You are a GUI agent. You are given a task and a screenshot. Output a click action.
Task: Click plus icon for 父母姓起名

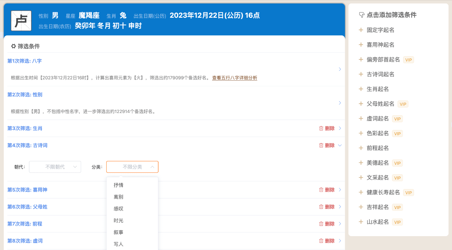click(x=361, y=104)
